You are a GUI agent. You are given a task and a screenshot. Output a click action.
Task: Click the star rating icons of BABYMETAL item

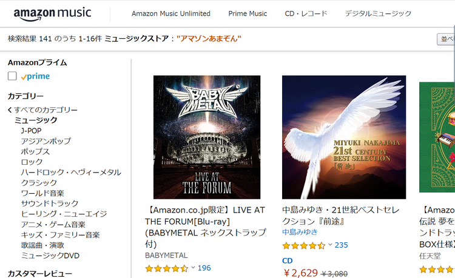pos(167,268)
